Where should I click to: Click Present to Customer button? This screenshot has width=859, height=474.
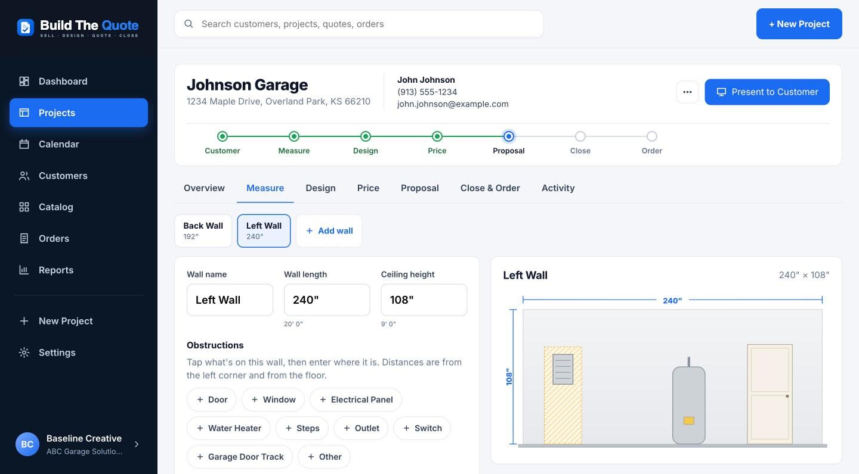tap(767, 92)
